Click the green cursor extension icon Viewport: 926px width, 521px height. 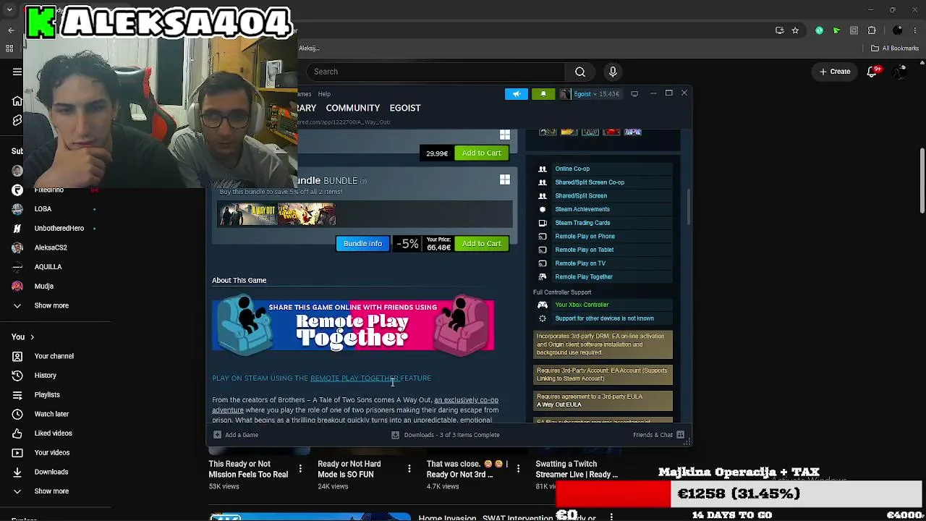[x=836, y=30]
